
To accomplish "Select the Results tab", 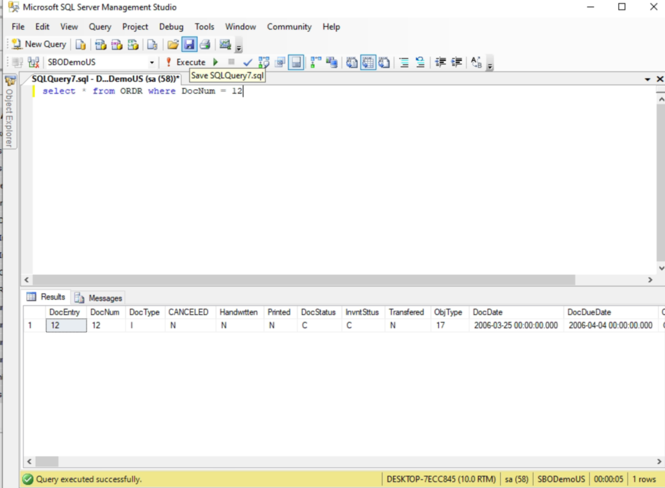I will click(47, 297).
